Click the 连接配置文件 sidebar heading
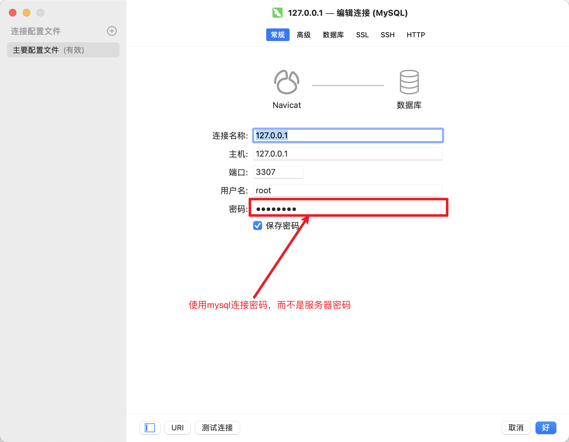The image size is (569, 442). click(x=36, y=31)
